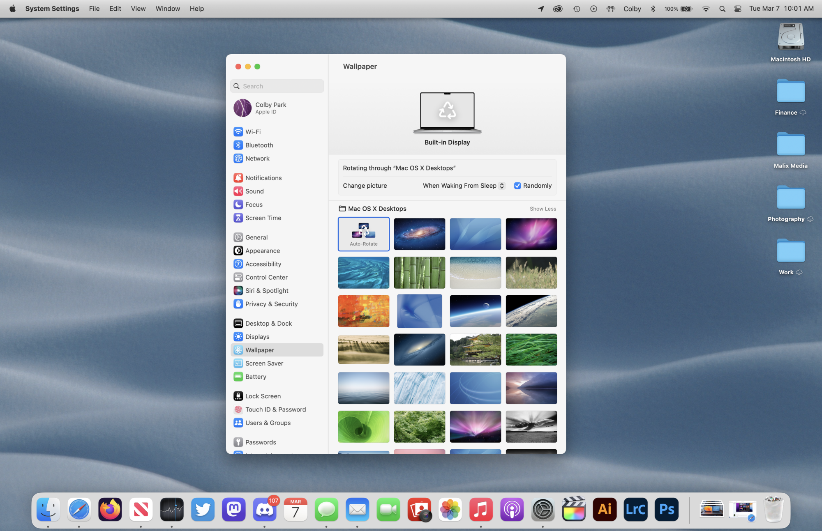Click the Spotlight search icon in the menu bar
822x531 pixels.
tap(722, 9)
